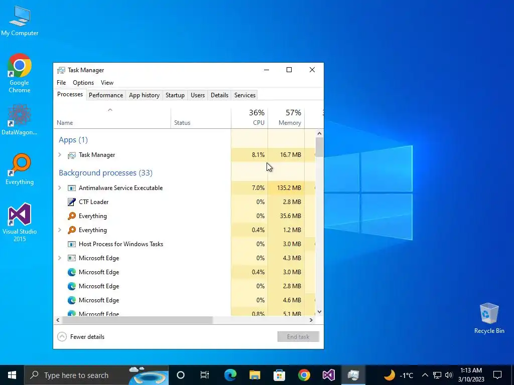This screenshot has width=514, height=385.
Task: Sort processes by Status column
Action: click(x=201, y=118)
